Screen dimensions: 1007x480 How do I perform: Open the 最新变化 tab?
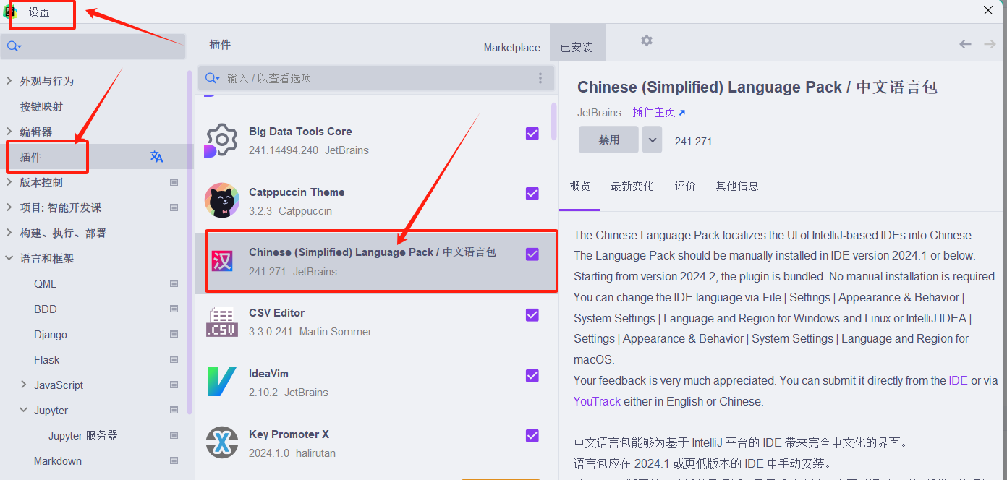[632, 187]
